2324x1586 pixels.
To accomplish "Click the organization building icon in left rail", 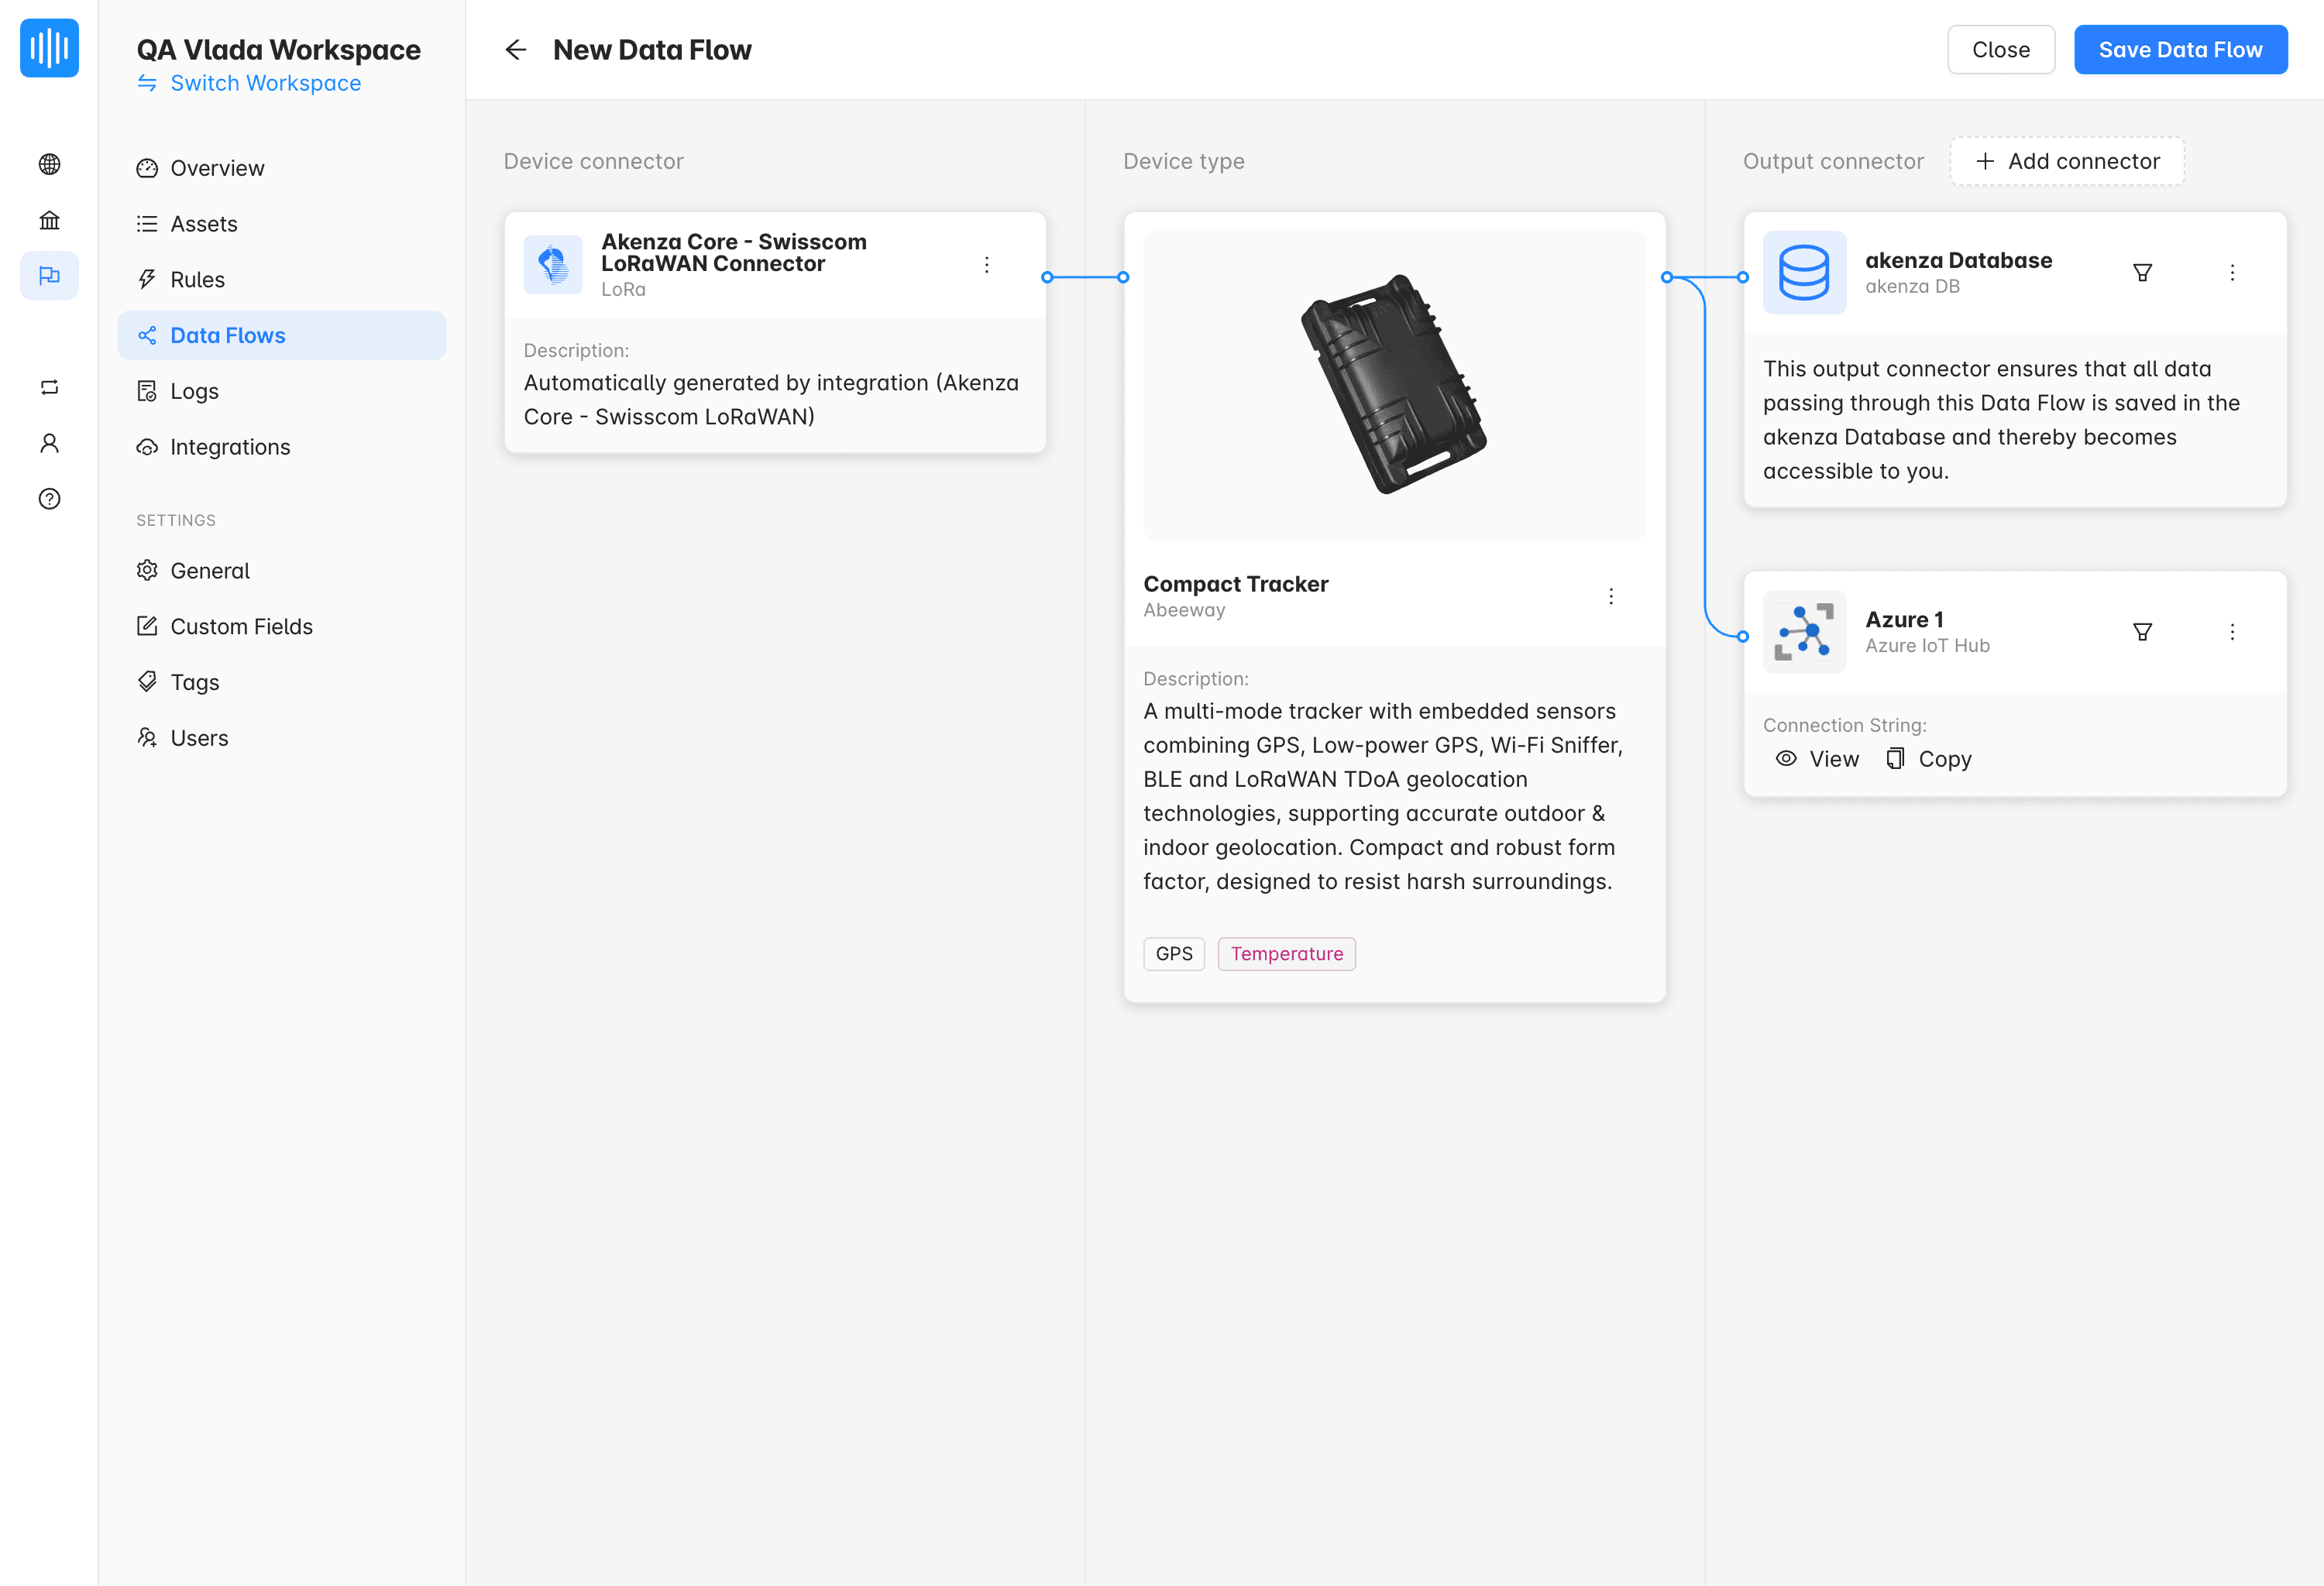I will point(49,220).
